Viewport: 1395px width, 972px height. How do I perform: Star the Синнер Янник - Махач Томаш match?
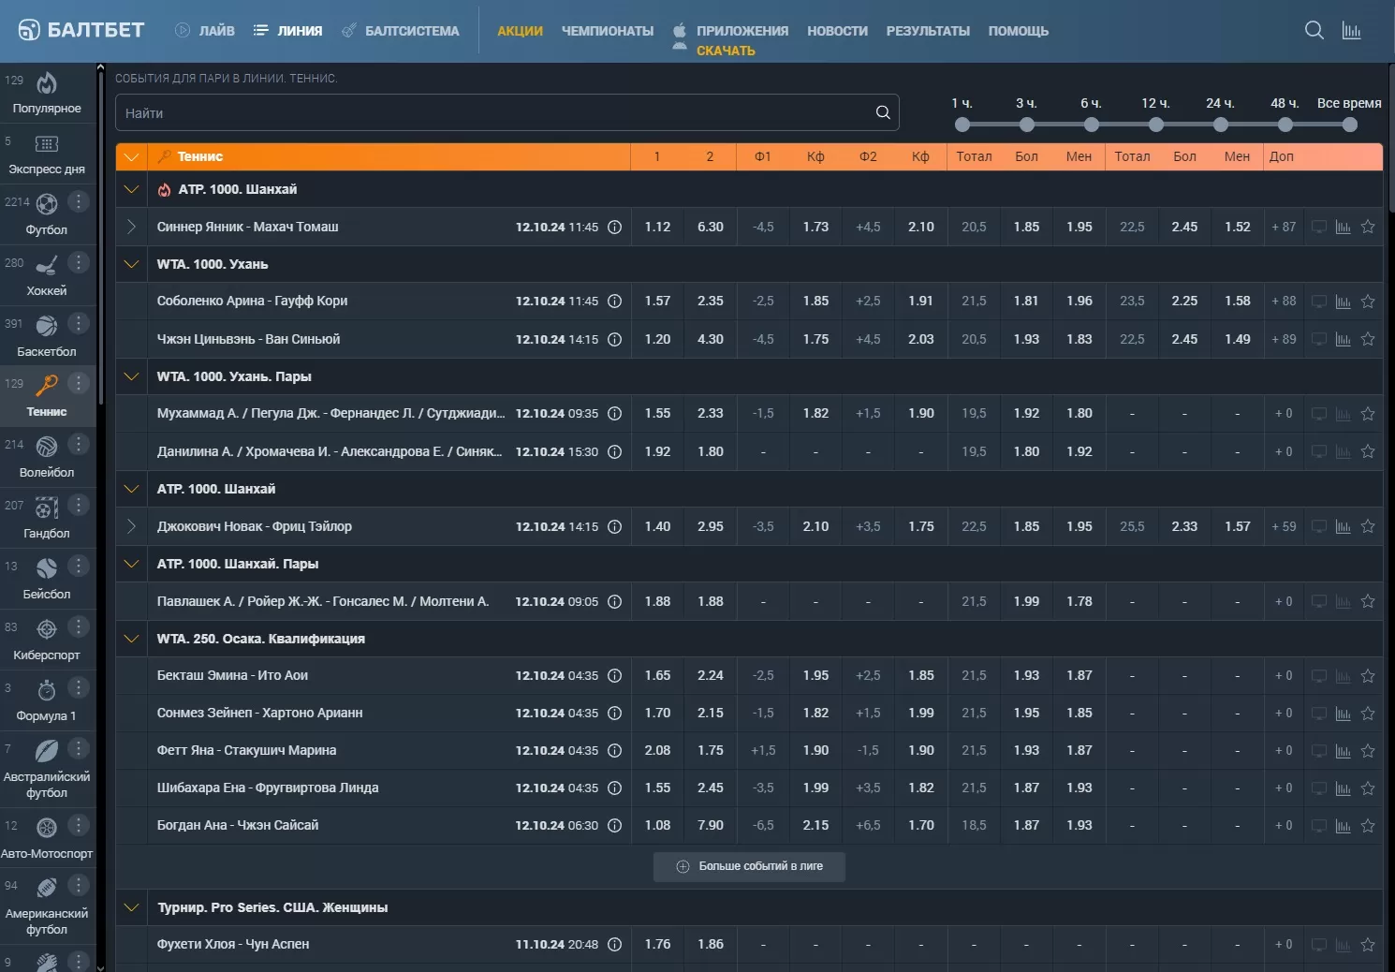click(x=1368, y=227)
